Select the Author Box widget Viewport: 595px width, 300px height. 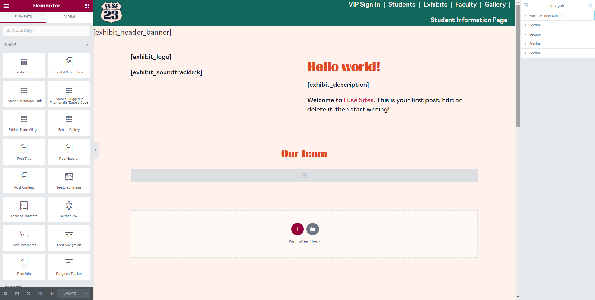(69, 209)
